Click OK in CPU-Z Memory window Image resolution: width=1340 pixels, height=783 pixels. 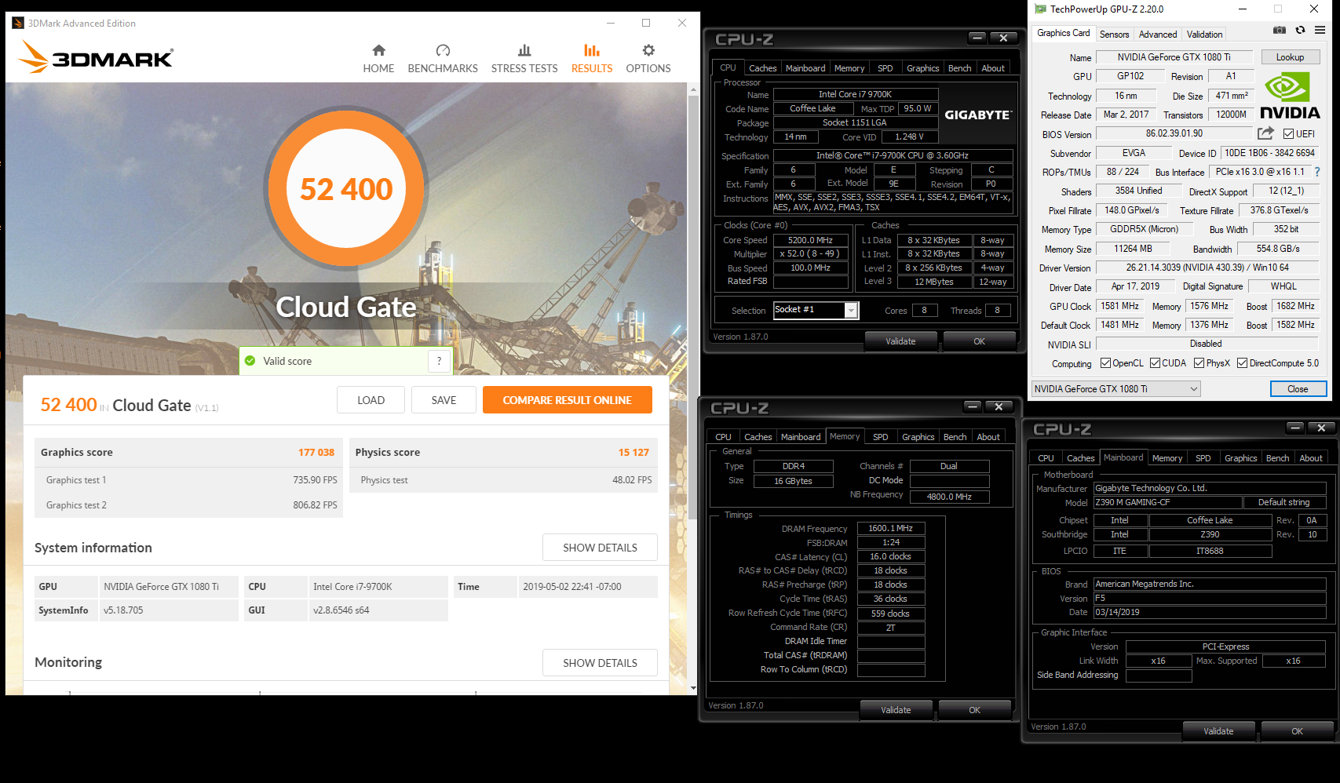click(x=974, y=710)
